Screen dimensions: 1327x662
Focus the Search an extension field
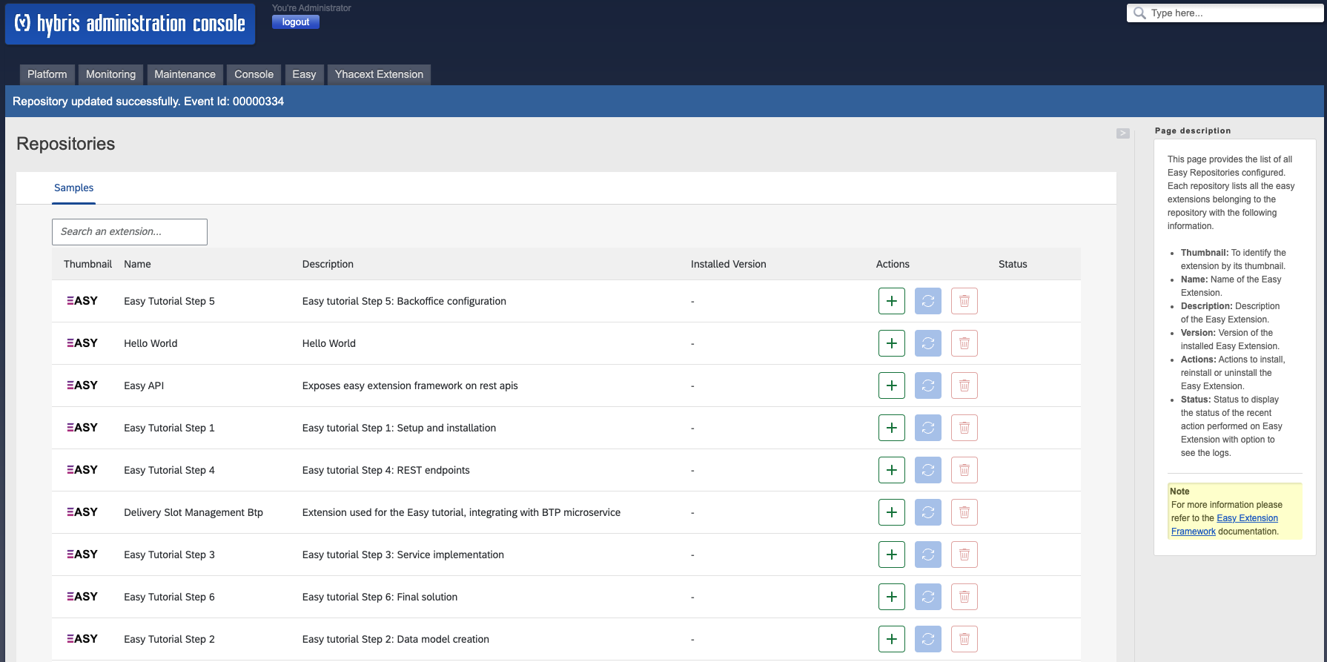[x=130, y=232]
